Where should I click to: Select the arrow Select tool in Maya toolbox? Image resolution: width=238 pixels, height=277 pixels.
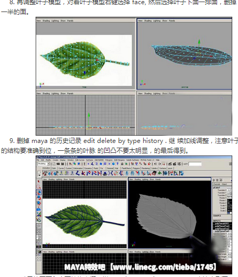click(39, 181)
